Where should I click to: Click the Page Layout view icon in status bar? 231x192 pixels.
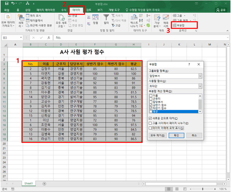pos(177,189)
